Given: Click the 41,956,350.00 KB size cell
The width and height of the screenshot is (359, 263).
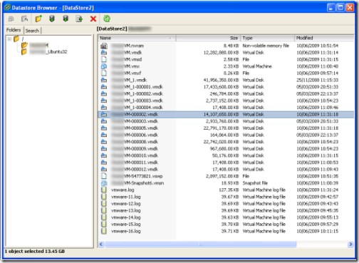Looking at the screenshot, I should (x=221, y=80).
